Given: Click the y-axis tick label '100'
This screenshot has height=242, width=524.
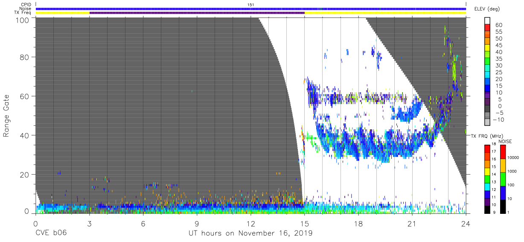Looking at the screenshot, I should point(23,20).
